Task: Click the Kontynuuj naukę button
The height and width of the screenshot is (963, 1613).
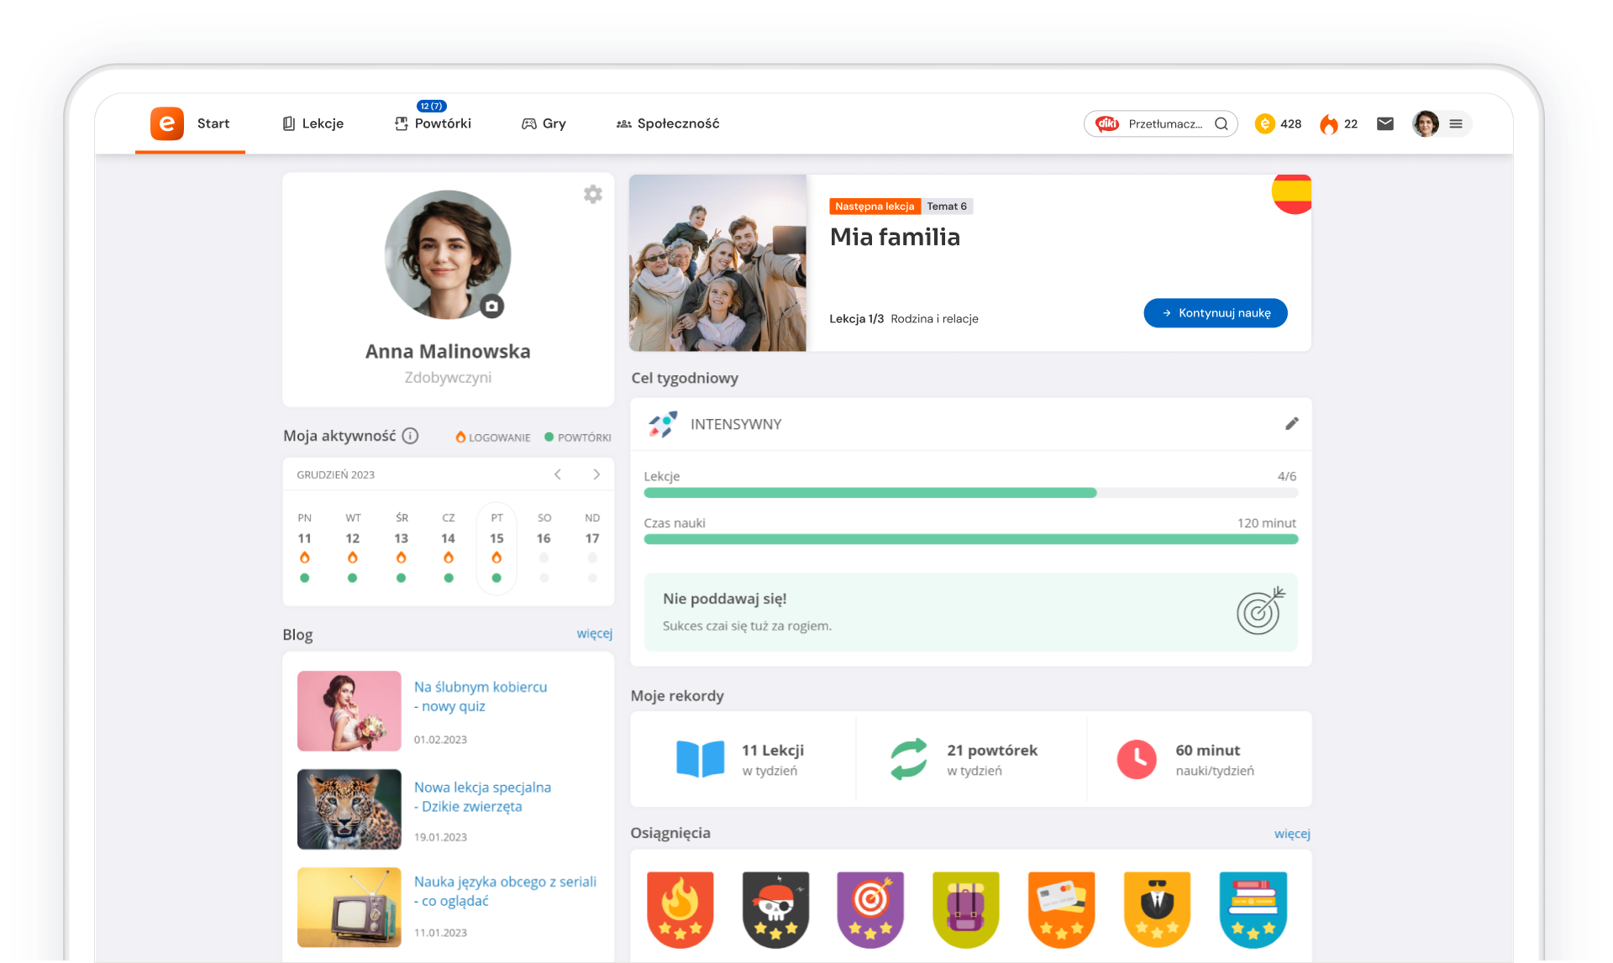Action: tap(1216, 312)
